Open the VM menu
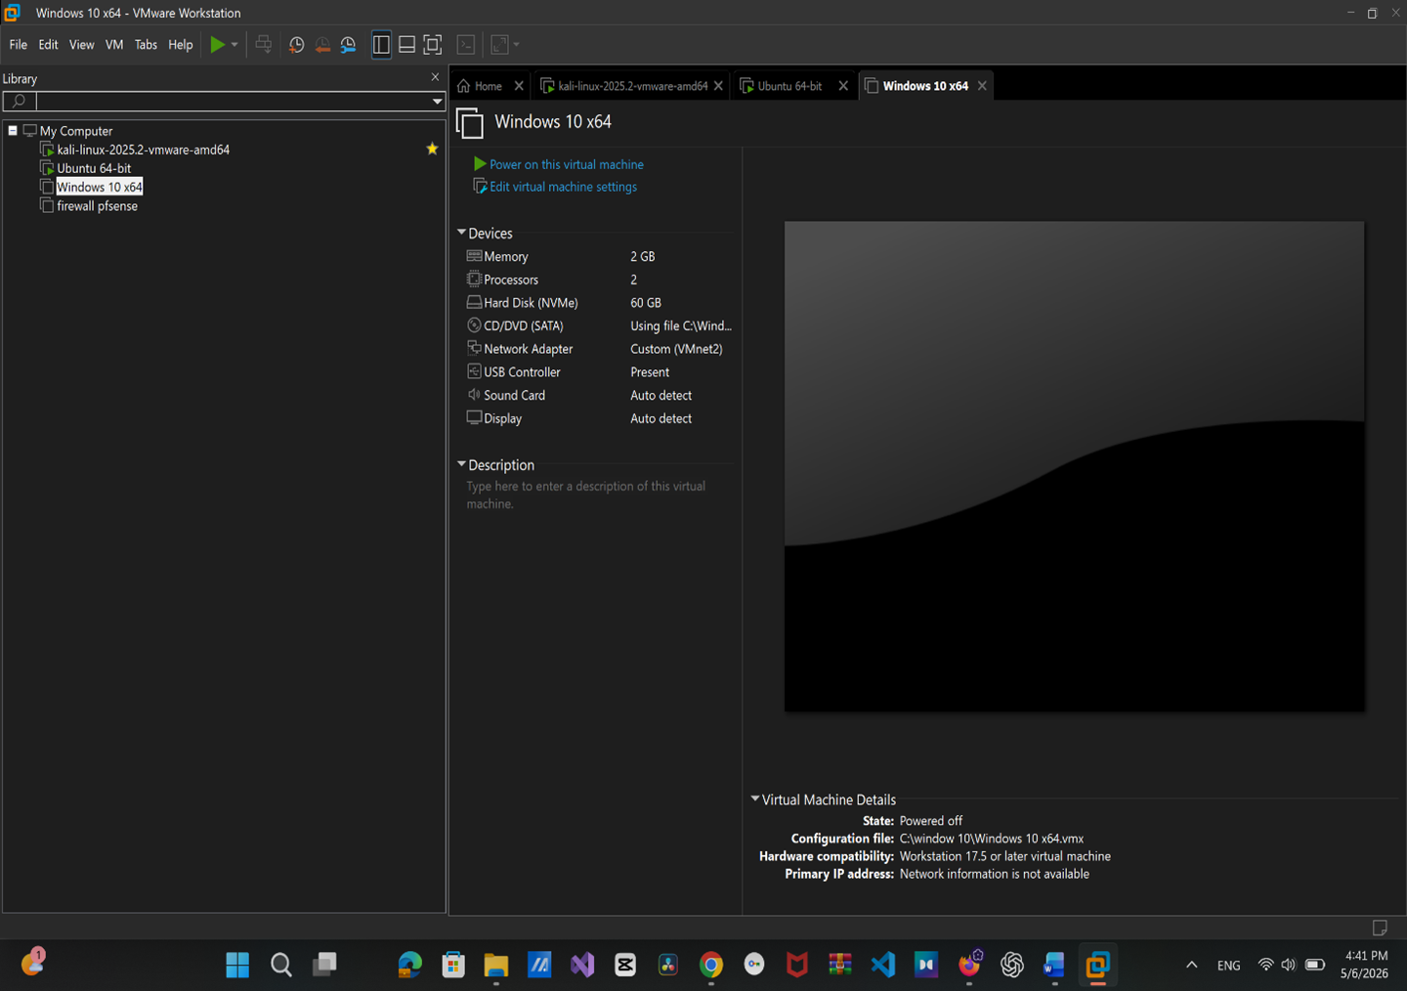 pyautogui.click(x=114, y=45)
